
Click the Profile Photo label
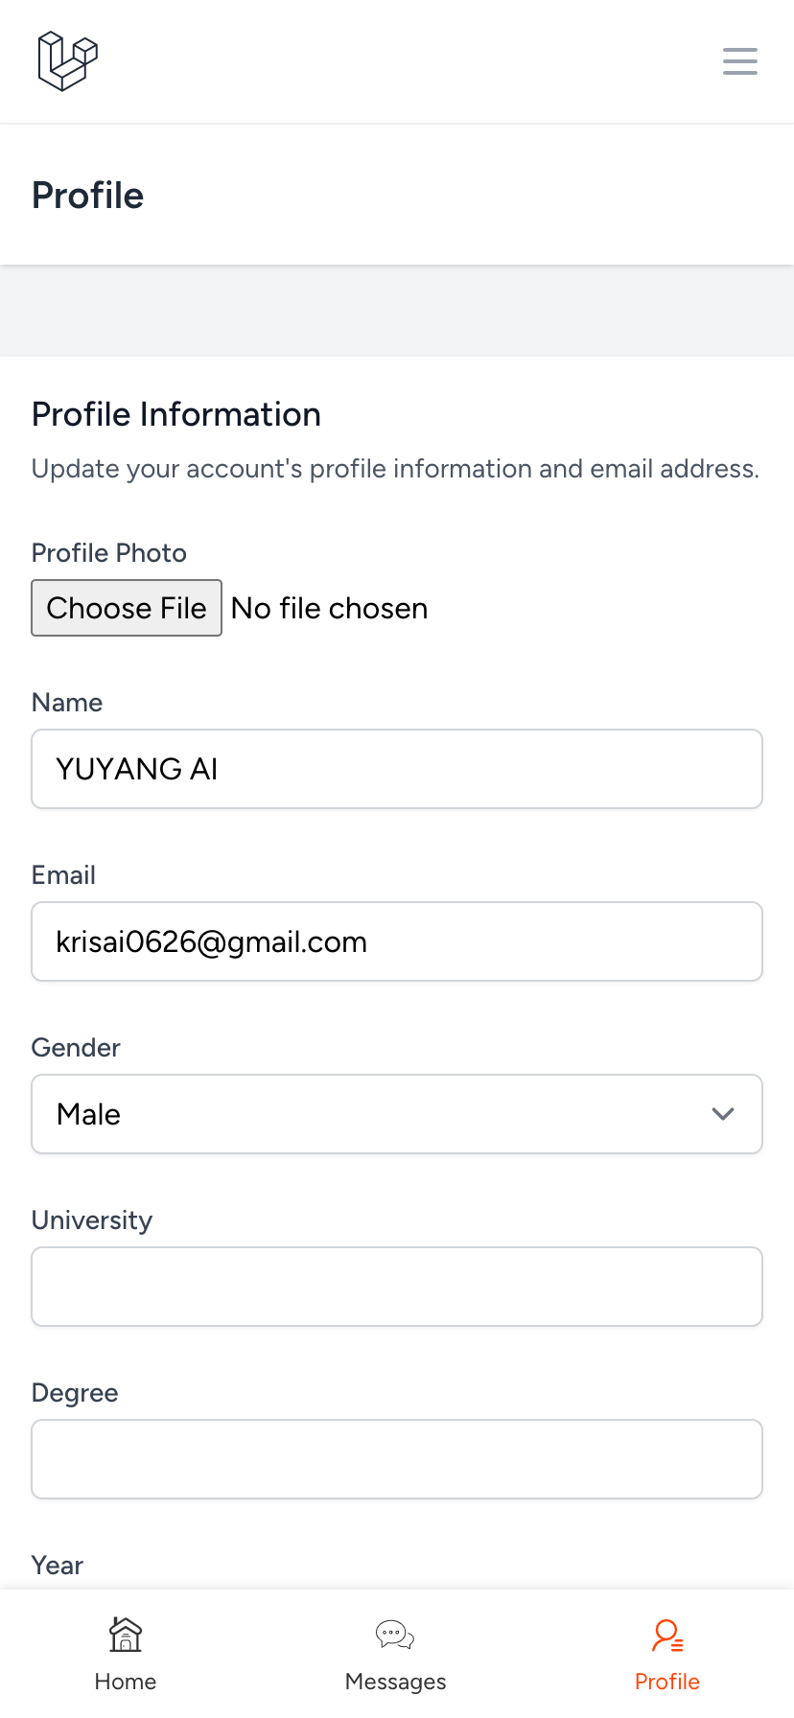click(109, 553)
